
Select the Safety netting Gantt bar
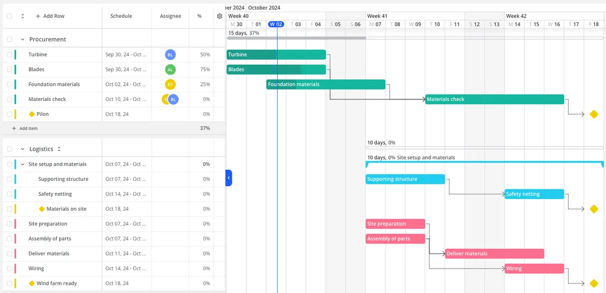click(x=534, y=194)
